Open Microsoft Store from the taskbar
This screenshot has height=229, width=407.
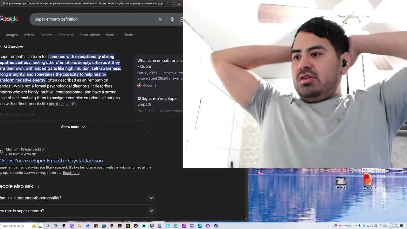pyautogui.click(x=104, y=226)
